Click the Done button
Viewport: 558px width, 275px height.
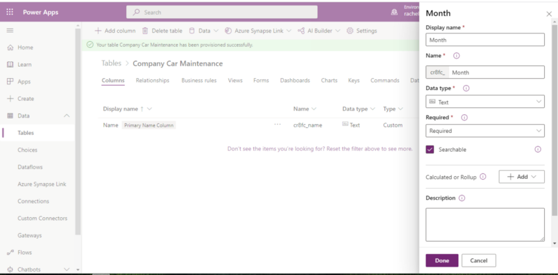click(442, 260)
